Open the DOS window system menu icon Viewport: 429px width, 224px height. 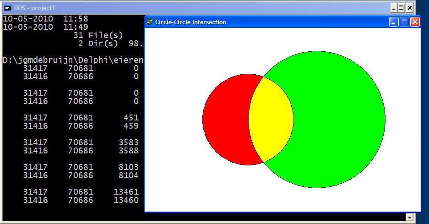tap(7, 8)
